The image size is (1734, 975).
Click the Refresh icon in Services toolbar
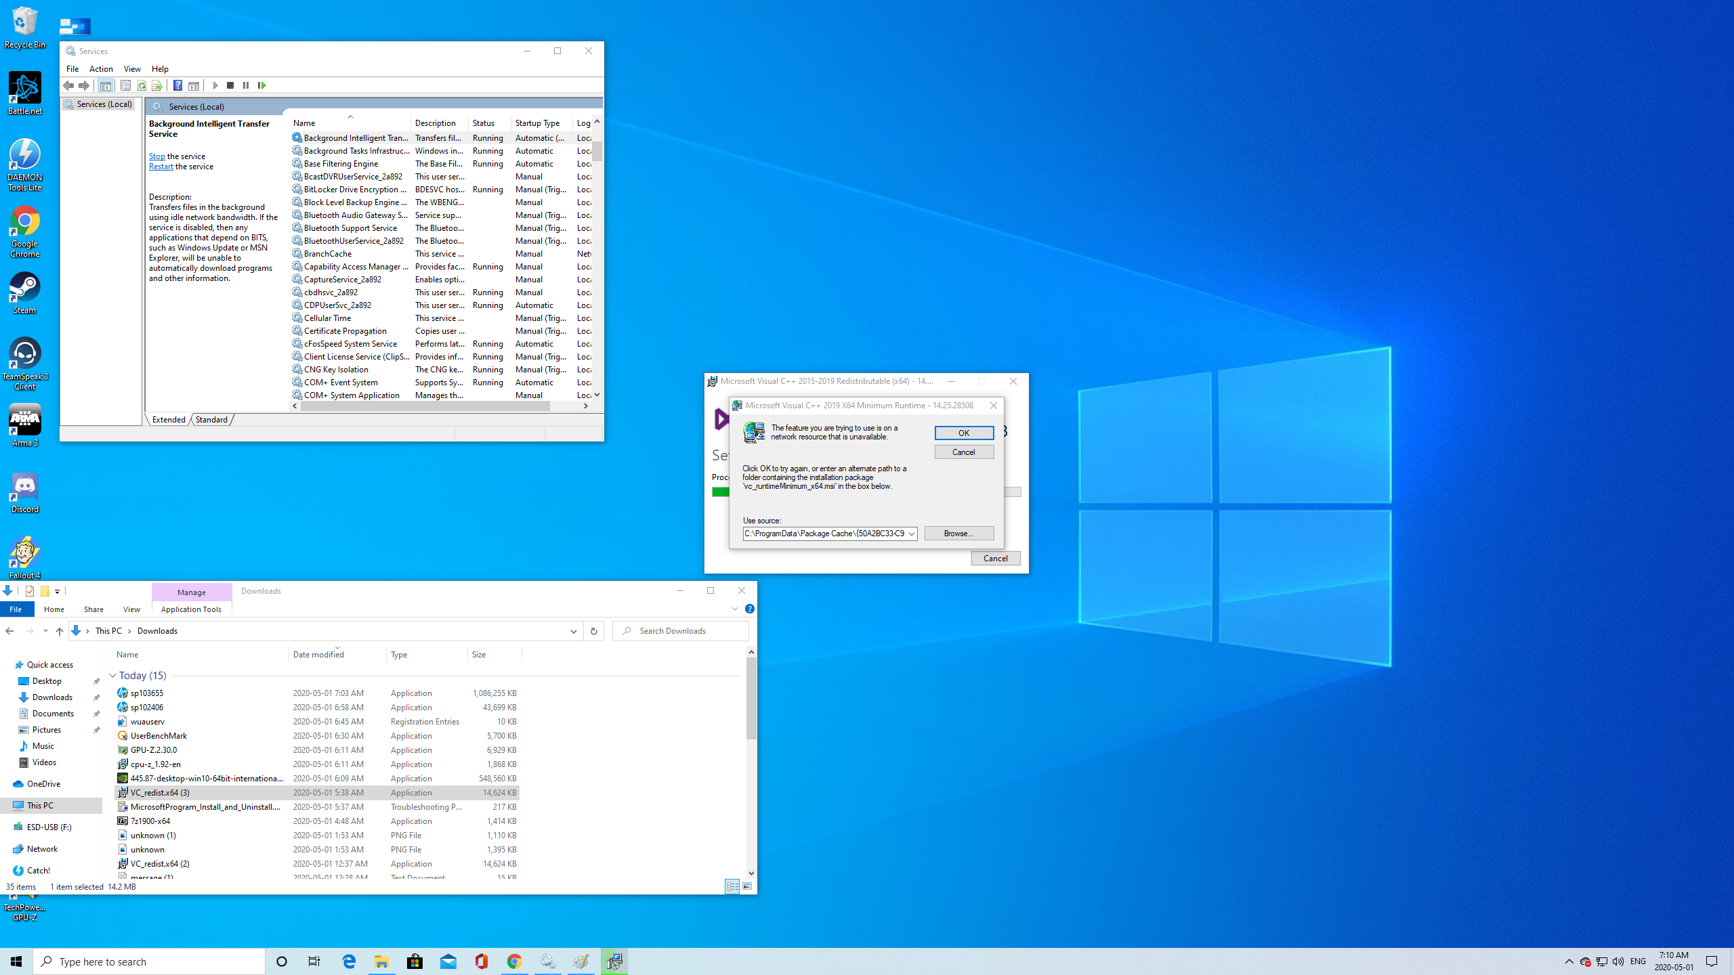coord(142,85)
